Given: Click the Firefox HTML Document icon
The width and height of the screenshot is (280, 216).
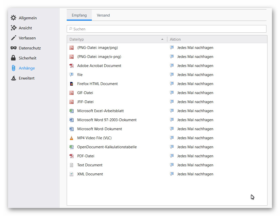Looking at the screenshot, I should point(72,84).
